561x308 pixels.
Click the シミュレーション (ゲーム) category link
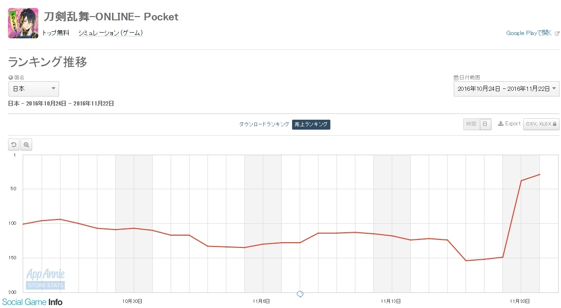click(111, 33)
